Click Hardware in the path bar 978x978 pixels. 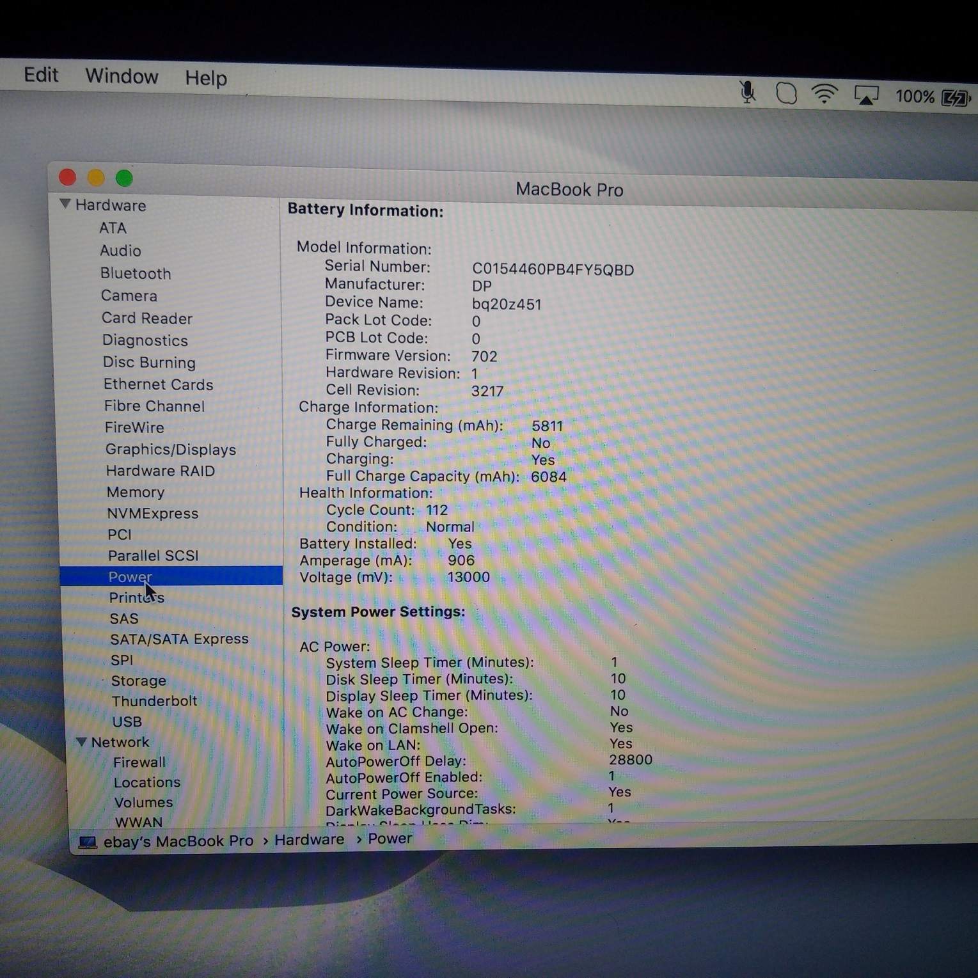(x=309, y=840)
